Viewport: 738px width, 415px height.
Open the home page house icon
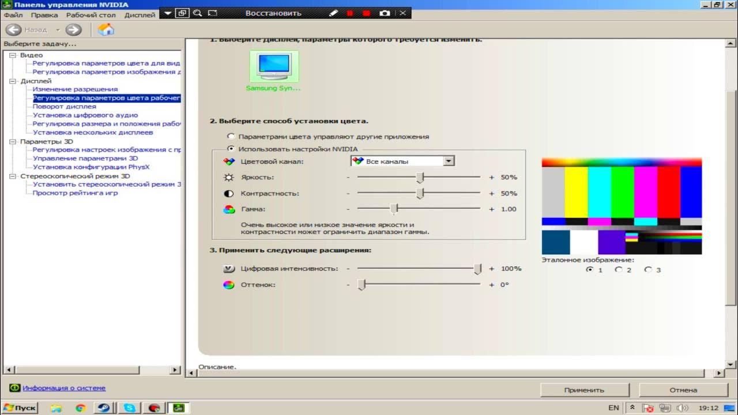pyautogui.click(x=106, y=29)
